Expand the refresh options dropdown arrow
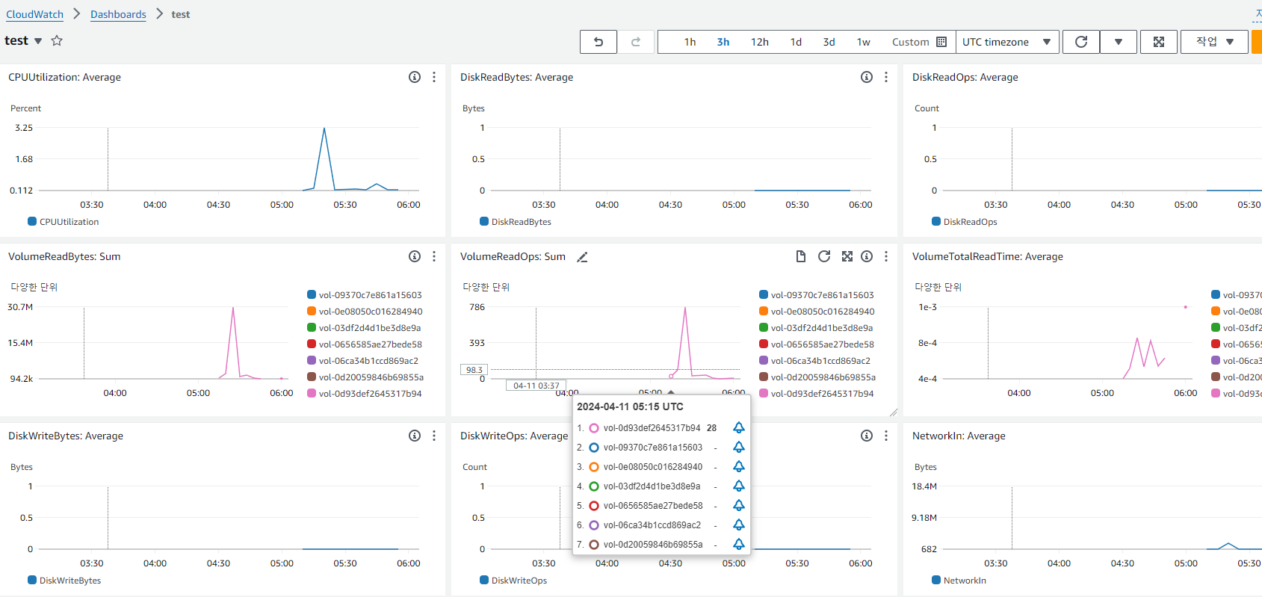 (1119, 42)
